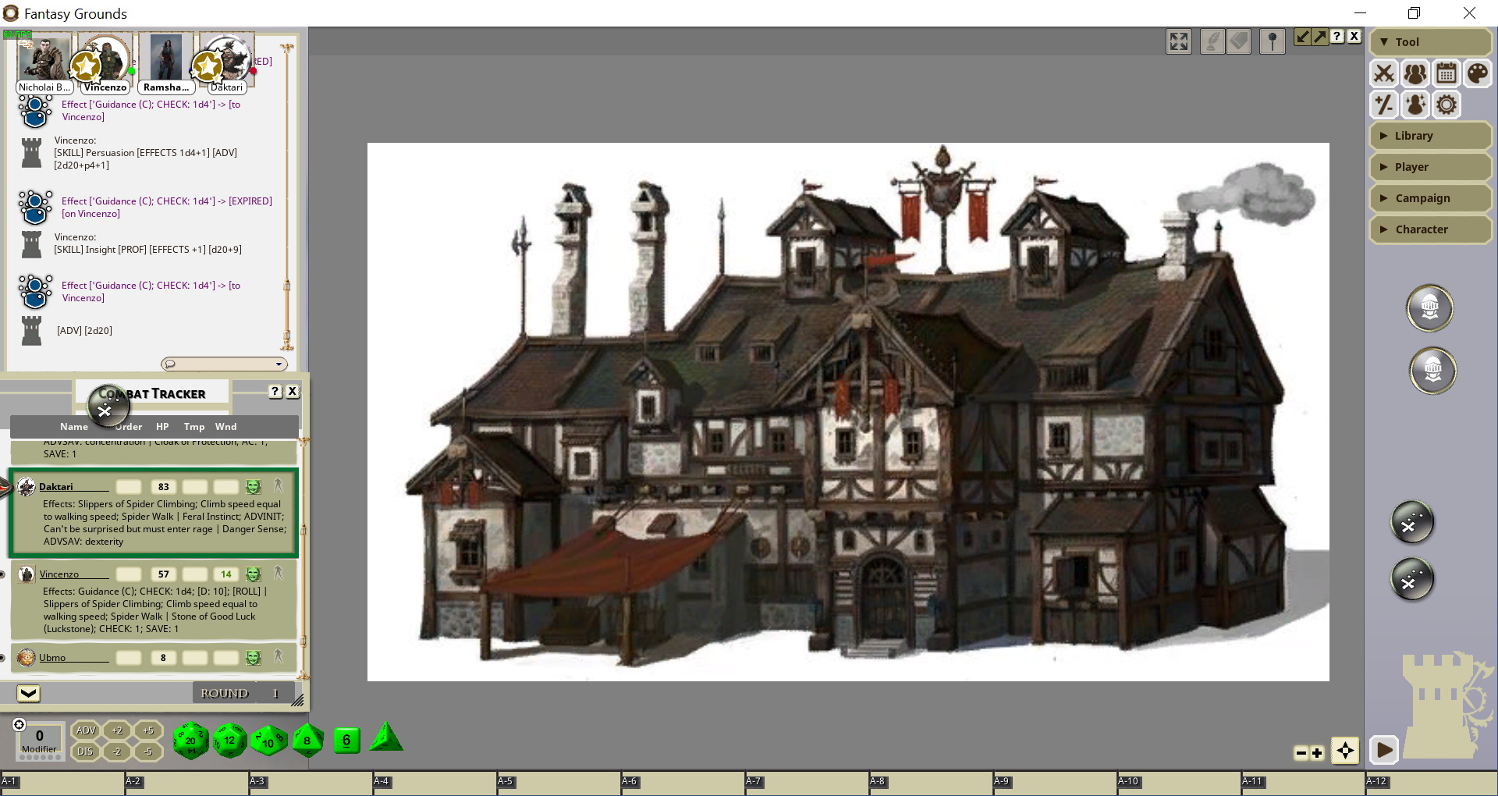Viewport: 1498px width, 796px height.
Task: Toggle the +2 modifier button
Action: (117, 730)
